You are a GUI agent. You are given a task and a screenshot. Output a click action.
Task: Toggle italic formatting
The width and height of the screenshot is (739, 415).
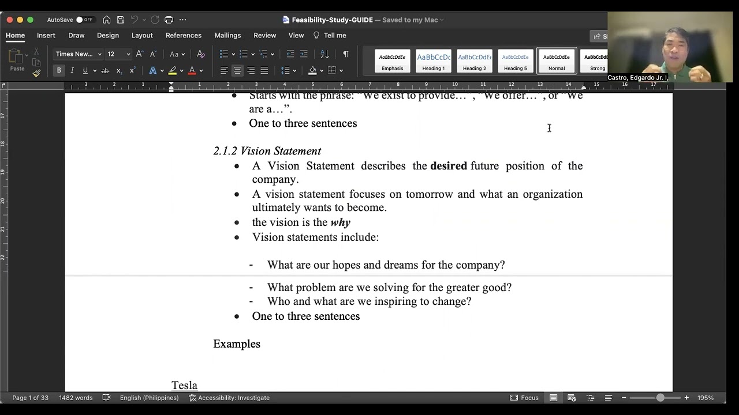click(72, 70)
